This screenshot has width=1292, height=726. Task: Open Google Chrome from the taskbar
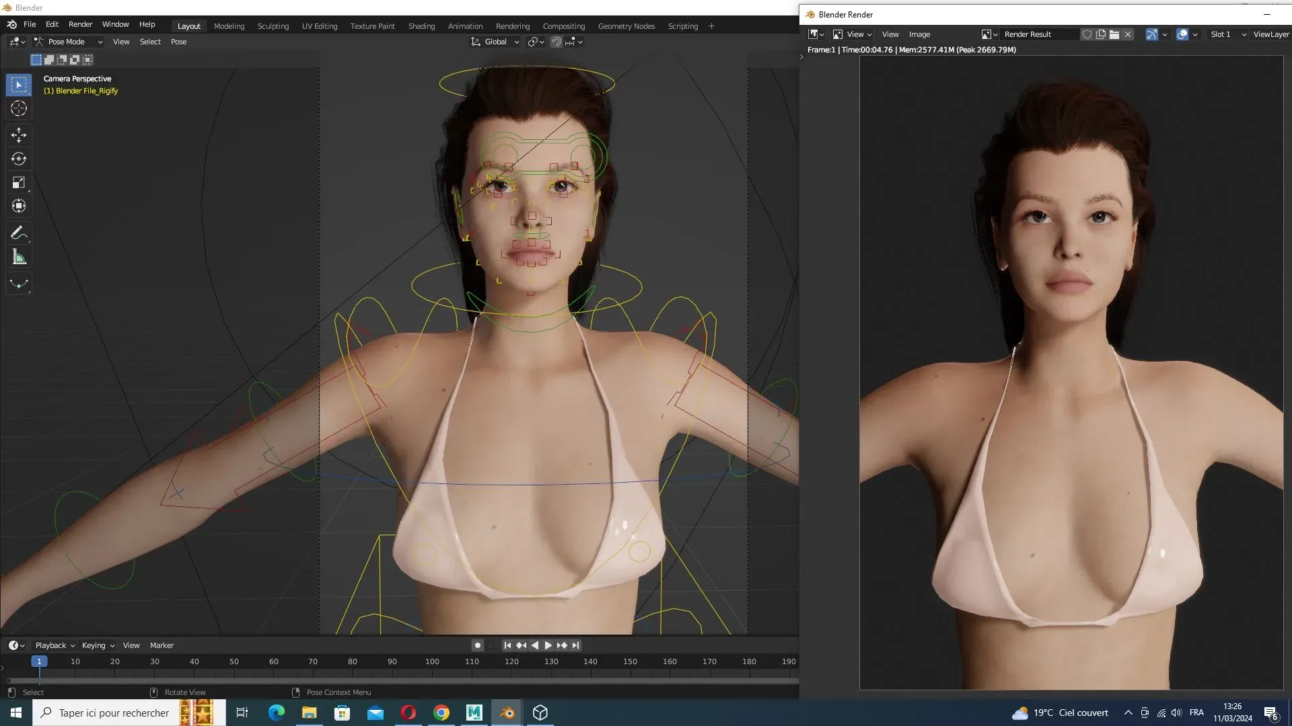[441, 713]
